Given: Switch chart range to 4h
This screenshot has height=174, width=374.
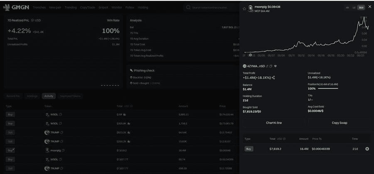Looking at the screenshot, I should 347,7.
